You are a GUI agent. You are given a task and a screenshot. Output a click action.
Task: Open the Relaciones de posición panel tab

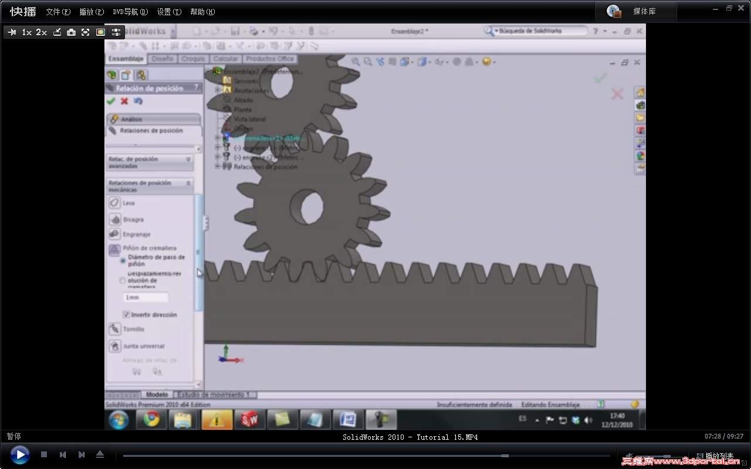tap(154, 131)
